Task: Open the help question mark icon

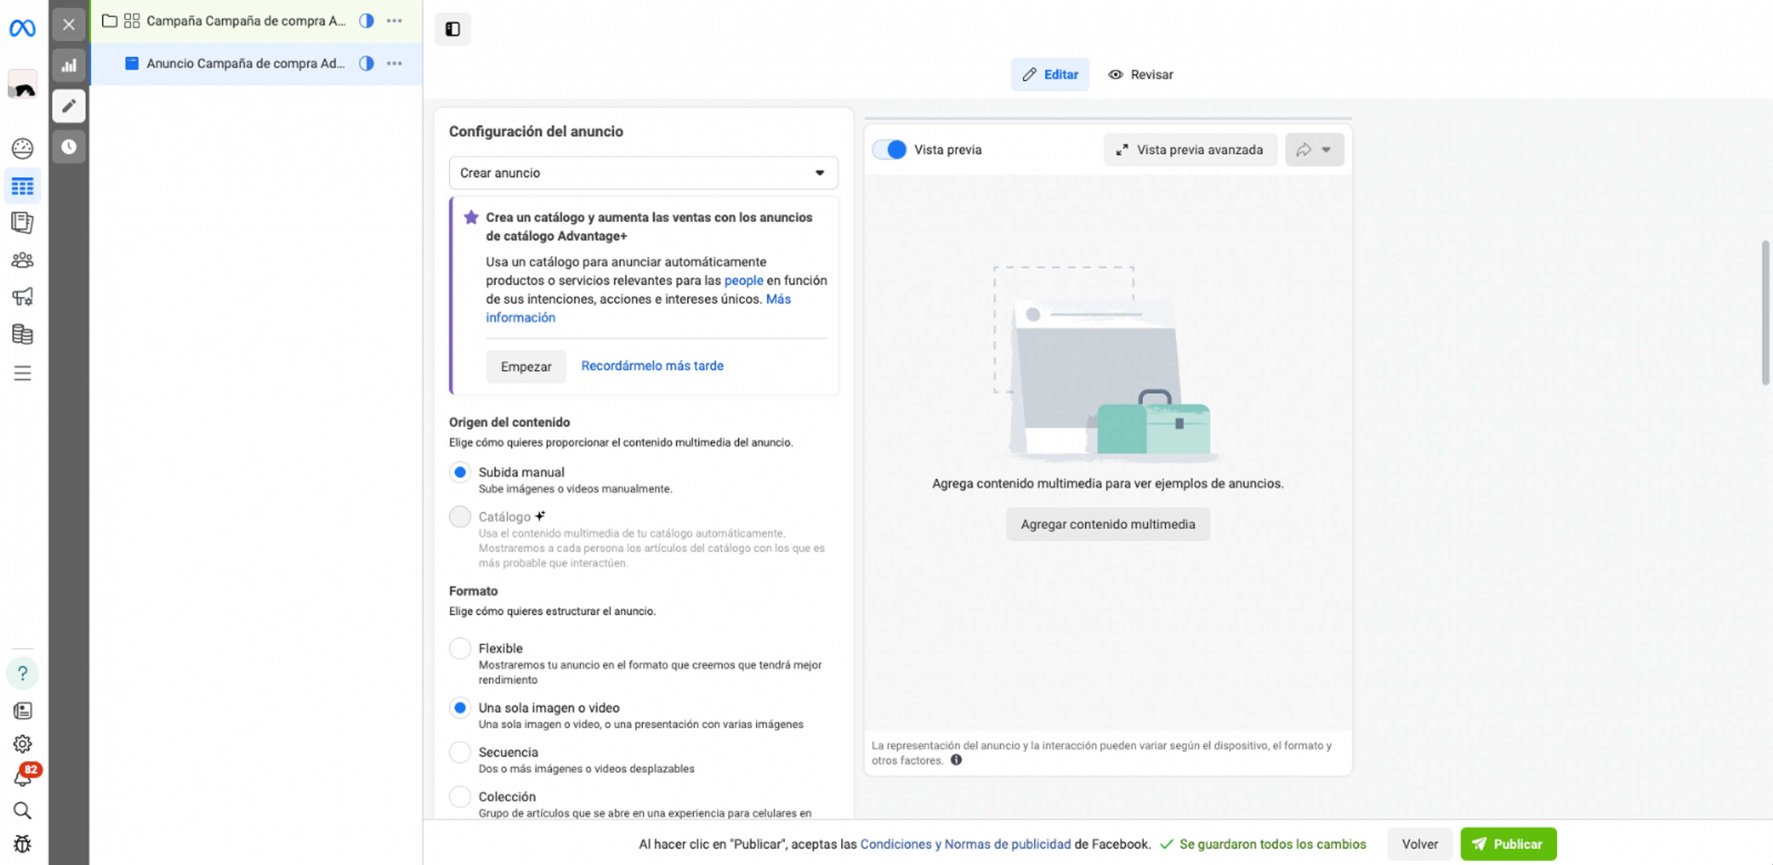Action: coord(22,673)
